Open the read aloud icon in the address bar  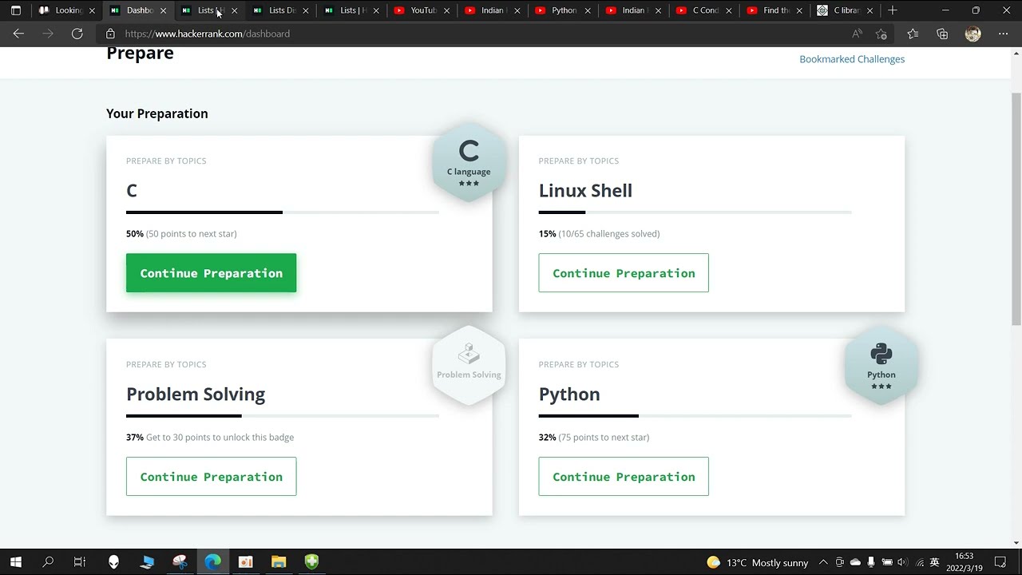tap(857, 34)
